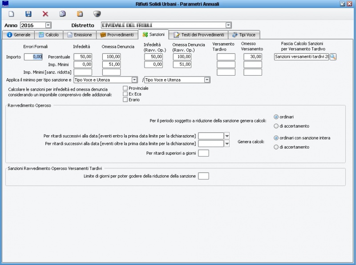Click the camera icon in toolbar
The image size is (356, 265).
click(x=97, y=14)
